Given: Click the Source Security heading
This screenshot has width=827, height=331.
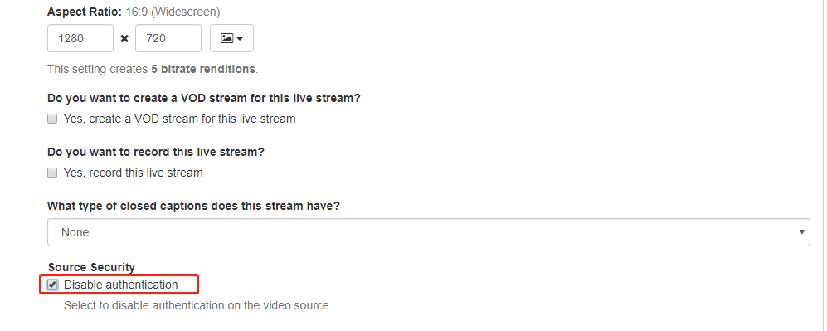Looking at the screenshot, I should coord(92,267).
